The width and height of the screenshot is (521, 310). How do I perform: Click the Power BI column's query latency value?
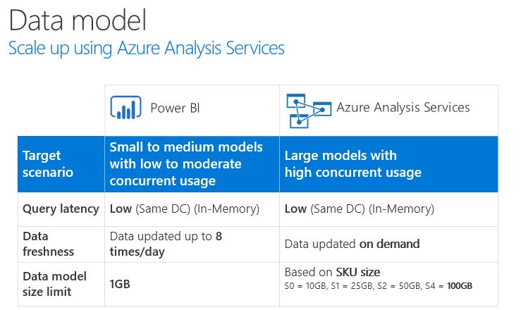coord(185,209)
